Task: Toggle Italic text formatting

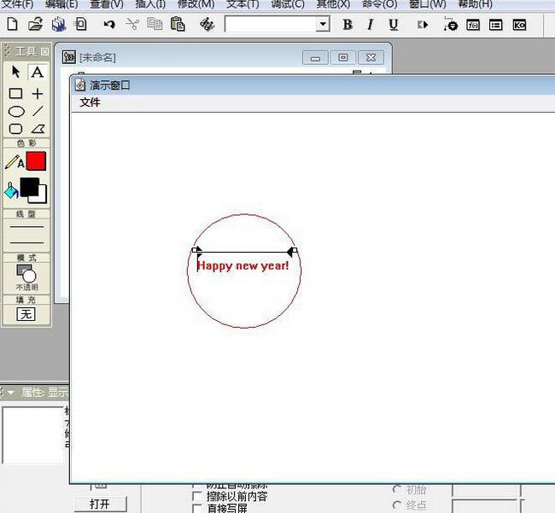Action: (x=371, y=25)
